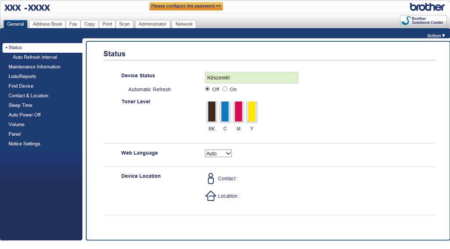Open the Scan tab
Viewport: 450px width, 249px height.
(124, 24)
